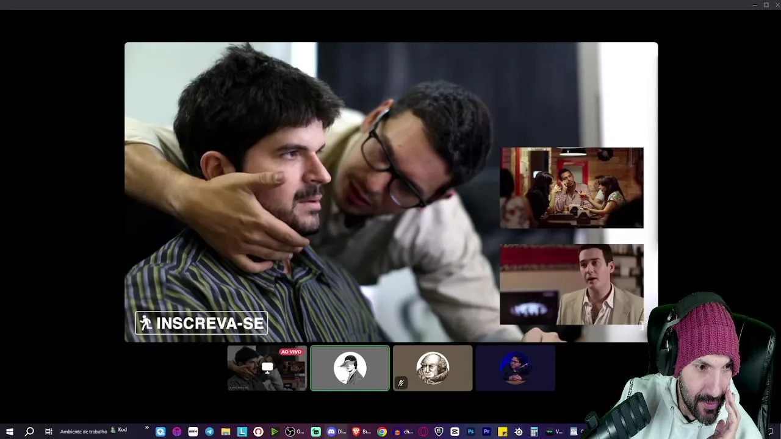Open Photoshop from the taskbar

(x=470, y=432)
